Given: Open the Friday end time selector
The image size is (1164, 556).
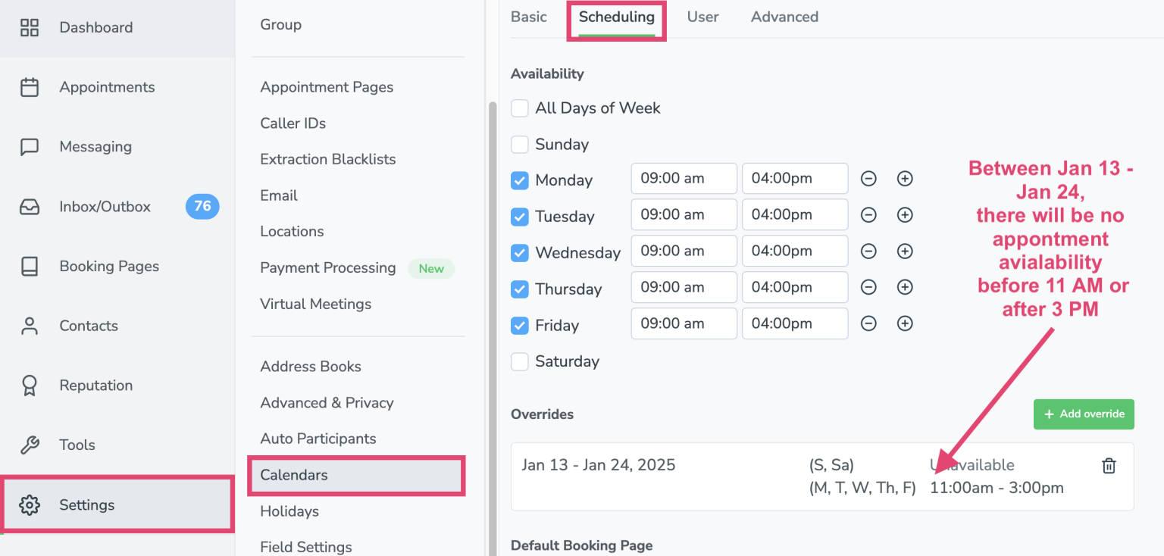Looking at the screenshot, I should pyautogui.click(x=795, y=323).
